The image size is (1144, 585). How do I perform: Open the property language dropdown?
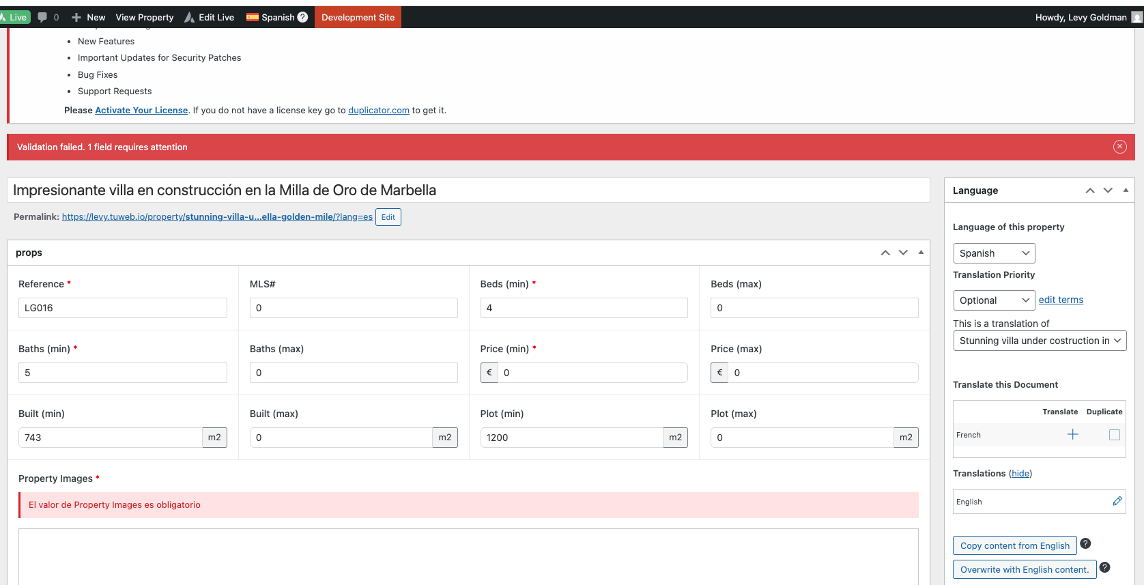point(994,253)
